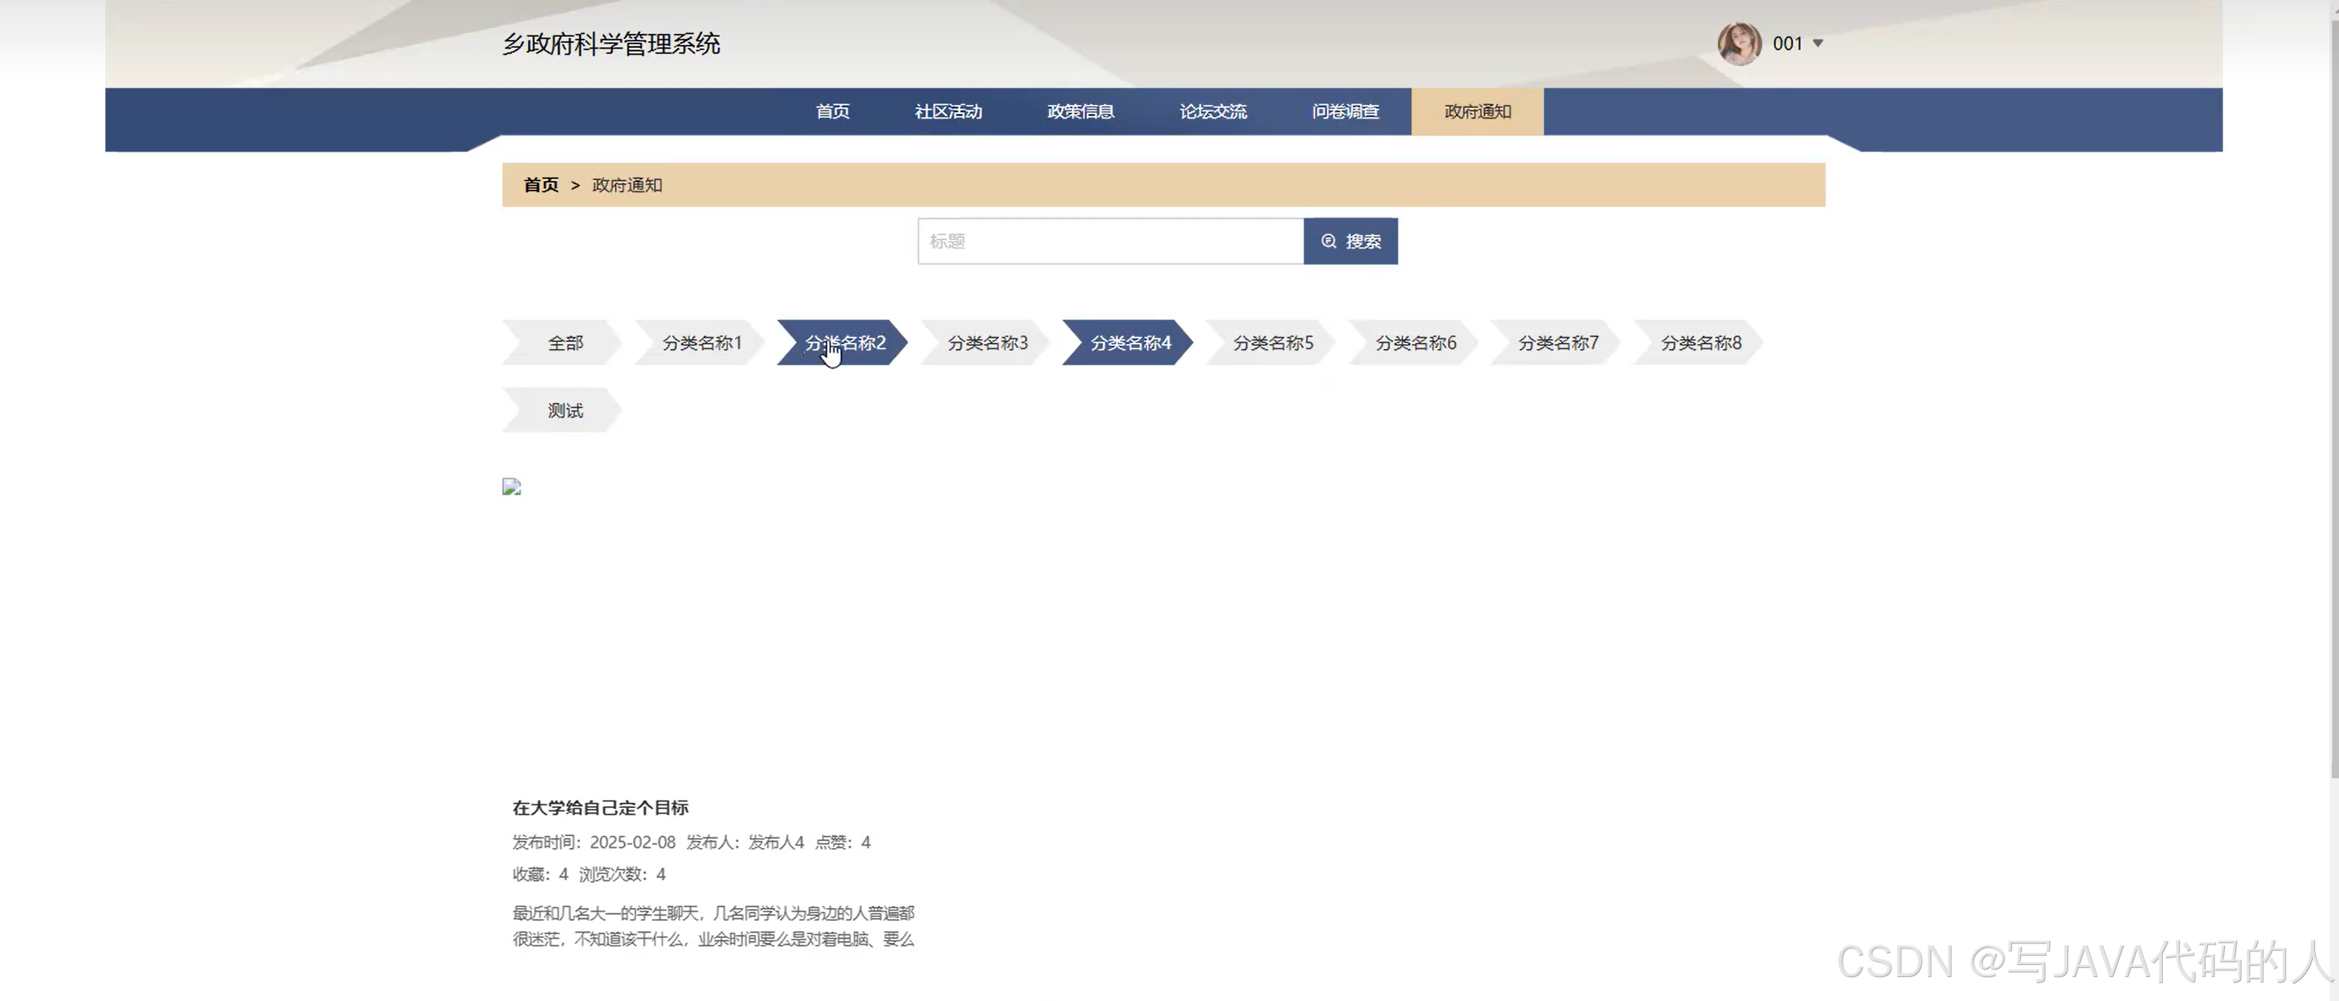Viewport: 2339px width, 1001px height.
Task: Switch to the 首页 navigation tab
Action: 832,111
